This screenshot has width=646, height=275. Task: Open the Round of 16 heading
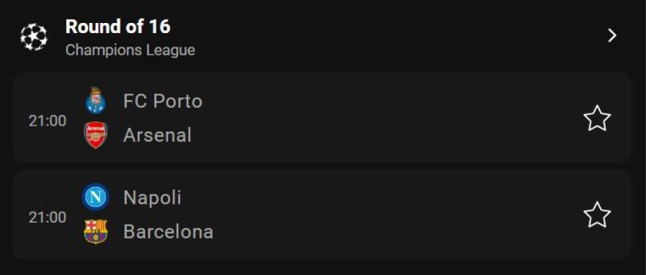118,27
